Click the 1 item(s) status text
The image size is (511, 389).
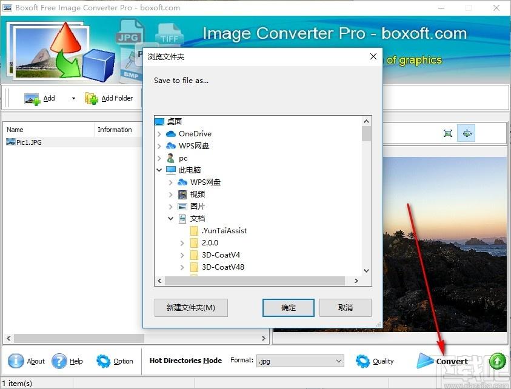pyautogui.click(x=17, y=384)
